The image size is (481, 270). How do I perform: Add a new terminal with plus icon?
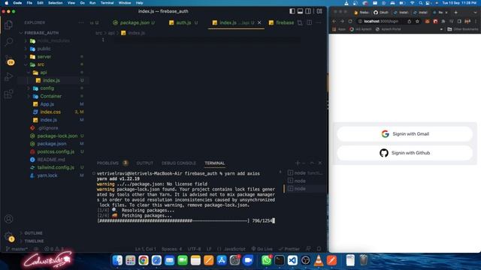pyautogui.click(x=298, y=163)
